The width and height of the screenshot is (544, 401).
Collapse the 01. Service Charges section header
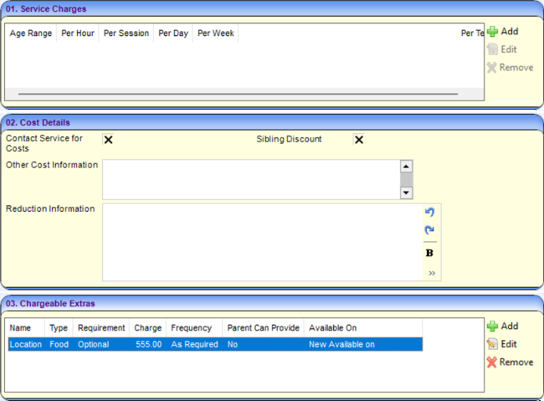coord(271,8)
